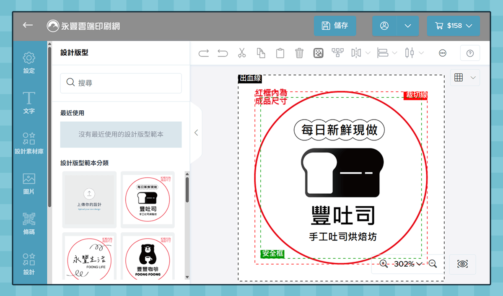Focus the 搜尋 search field
503x296 pixels.
[x=121, y=83]
